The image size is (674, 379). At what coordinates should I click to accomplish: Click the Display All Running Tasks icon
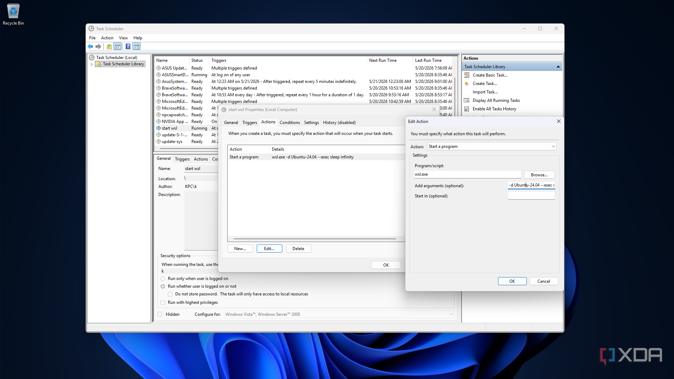[467, 100]
